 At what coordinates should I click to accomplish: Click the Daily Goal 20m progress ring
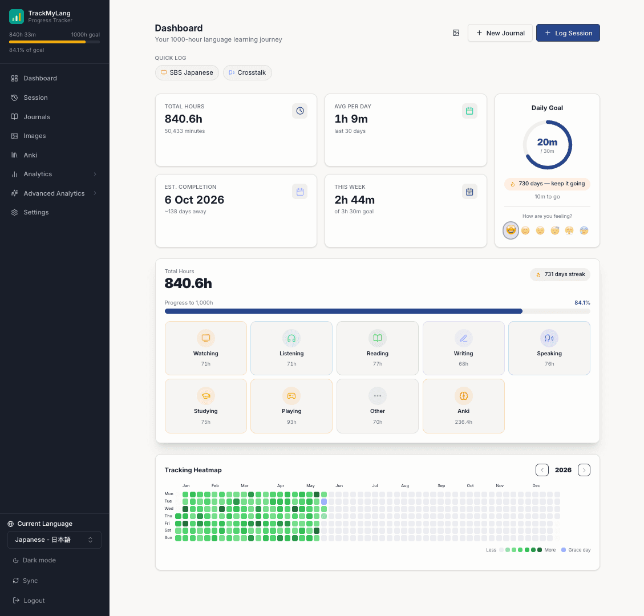point(547,144)
